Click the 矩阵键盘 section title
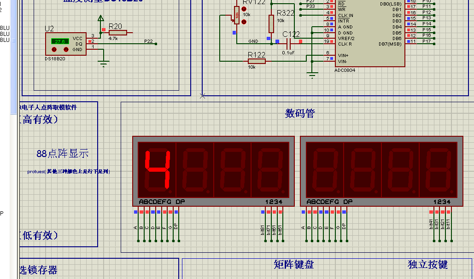 point(293,264)
